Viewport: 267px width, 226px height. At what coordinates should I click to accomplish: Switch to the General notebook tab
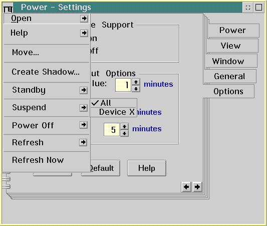[x=229, y=76]
